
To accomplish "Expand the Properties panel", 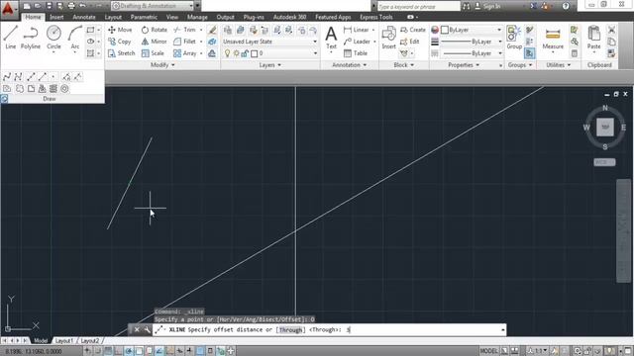I will tap(464, 65).
